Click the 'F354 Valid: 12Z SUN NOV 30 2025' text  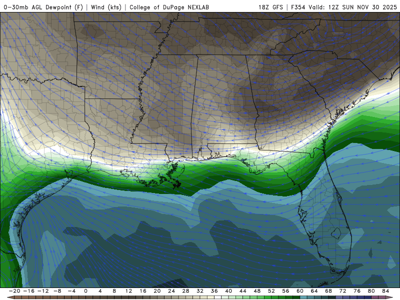344,7
